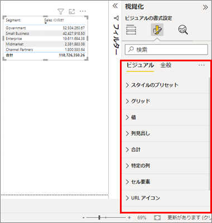Screen dimensions: 212x223
Task: Click the 69% zoom level text
Action: click(x=142, y=217)
